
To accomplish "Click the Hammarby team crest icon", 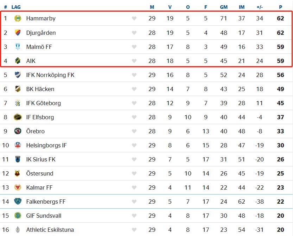I will pyautogui.click(x=18, y=19).
